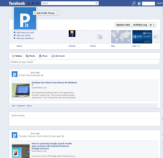Open How to customize Google search results link
163x158 pixels.
(52, 146)
